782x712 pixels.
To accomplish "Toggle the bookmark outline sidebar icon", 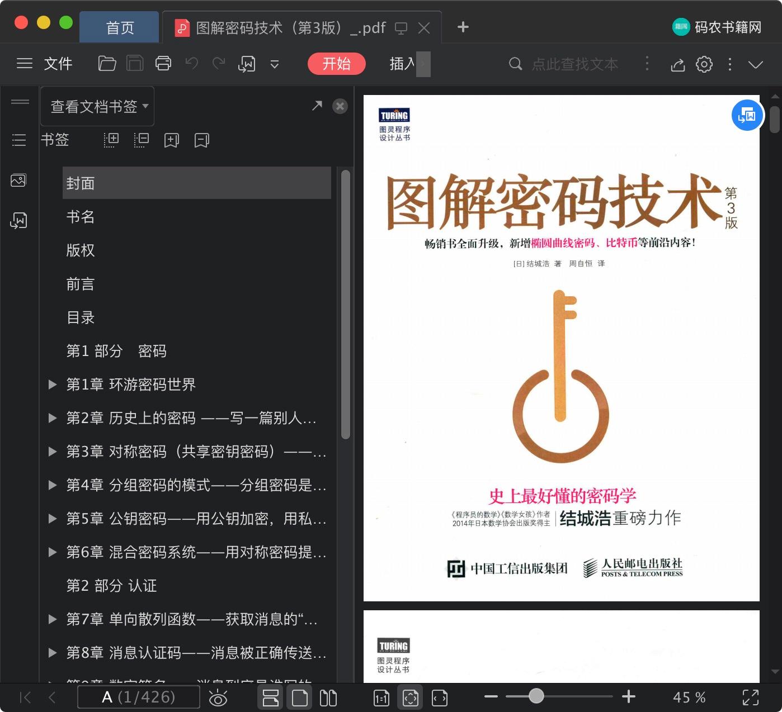I will pyautogui.click(x=19, y=140).
